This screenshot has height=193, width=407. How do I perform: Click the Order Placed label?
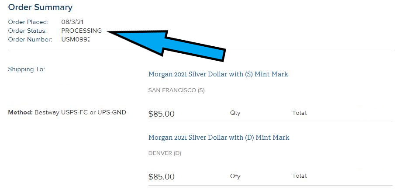28,22
